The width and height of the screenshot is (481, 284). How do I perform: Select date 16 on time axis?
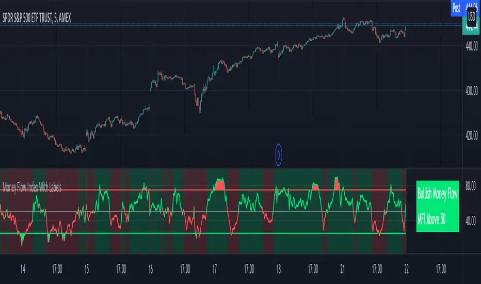tap(151, 269)
